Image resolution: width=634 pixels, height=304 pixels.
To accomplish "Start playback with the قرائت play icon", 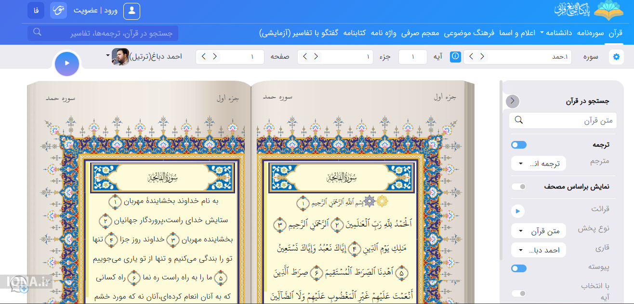I will pos(518,211).
